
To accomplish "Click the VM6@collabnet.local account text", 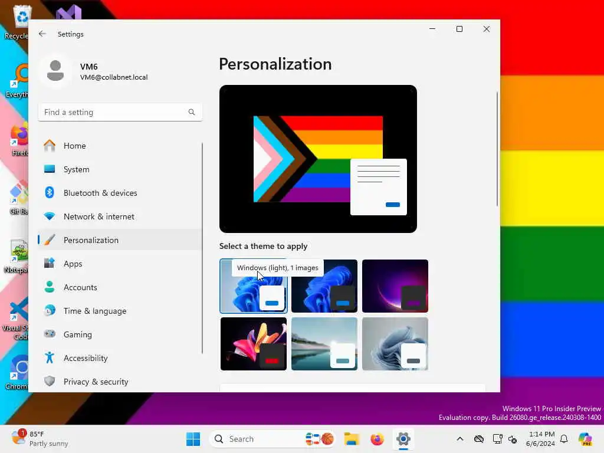I will click(x=114, y=77).
